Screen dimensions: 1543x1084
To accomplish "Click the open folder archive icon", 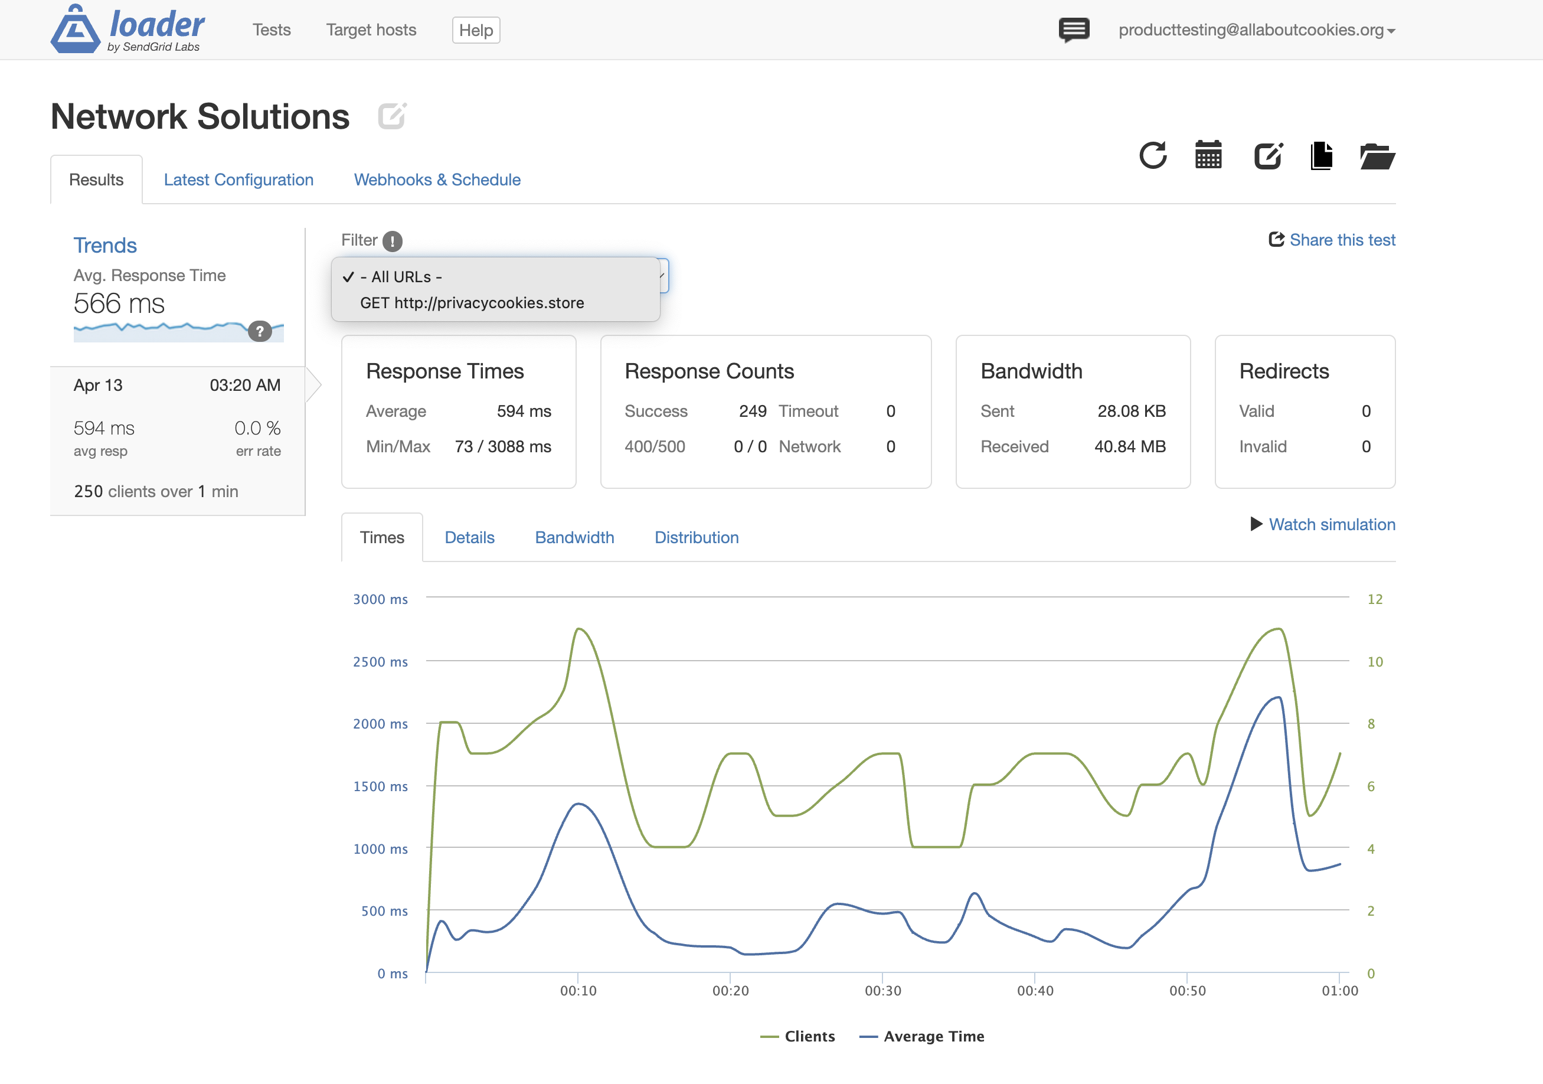I will (1378, 156).
